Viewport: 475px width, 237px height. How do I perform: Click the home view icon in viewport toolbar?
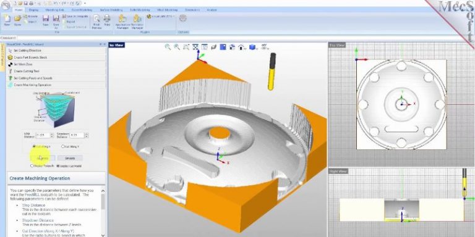tap(233, 47)
